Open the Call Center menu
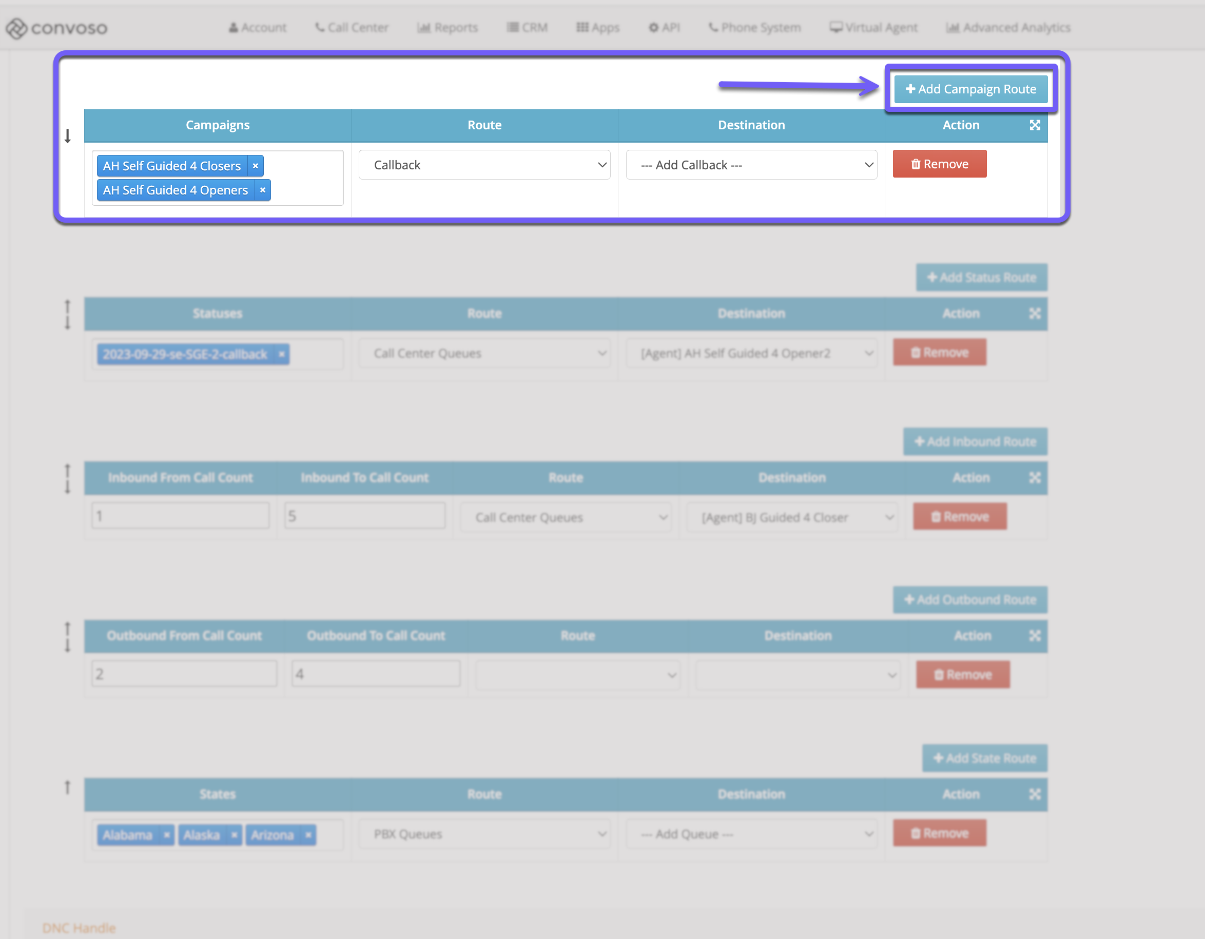Viewport: 1205px width, 939px height. click(352, 28)
